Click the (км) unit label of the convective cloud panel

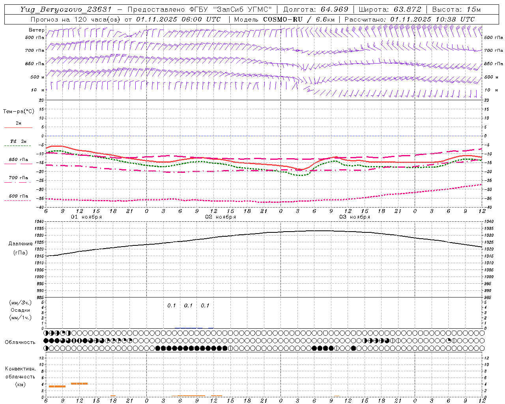tap(21, 384)
